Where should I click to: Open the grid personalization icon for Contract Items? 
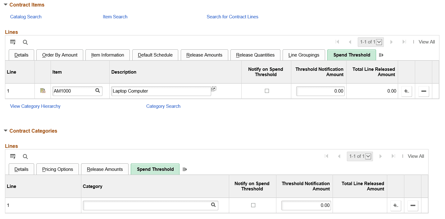pos(13,42)
